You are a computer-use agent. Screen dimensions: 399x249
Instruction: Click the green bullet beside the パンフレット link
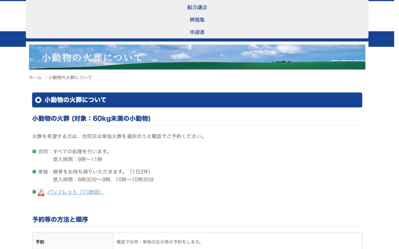click(34, 192)
